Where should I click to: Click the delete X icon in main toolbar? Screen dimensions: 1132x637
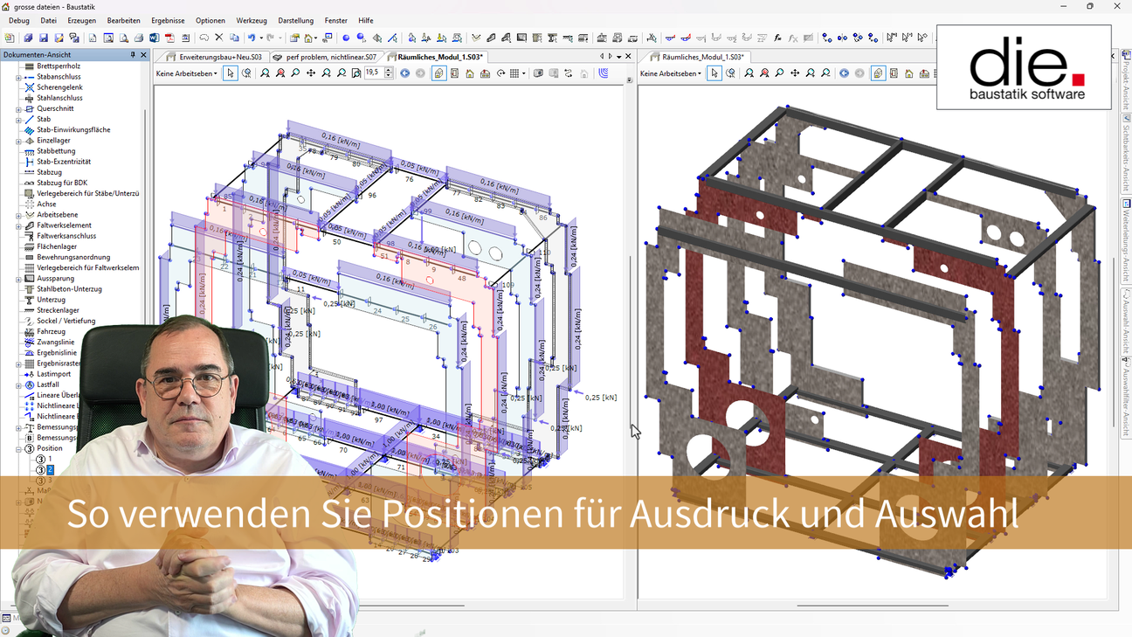219,38
